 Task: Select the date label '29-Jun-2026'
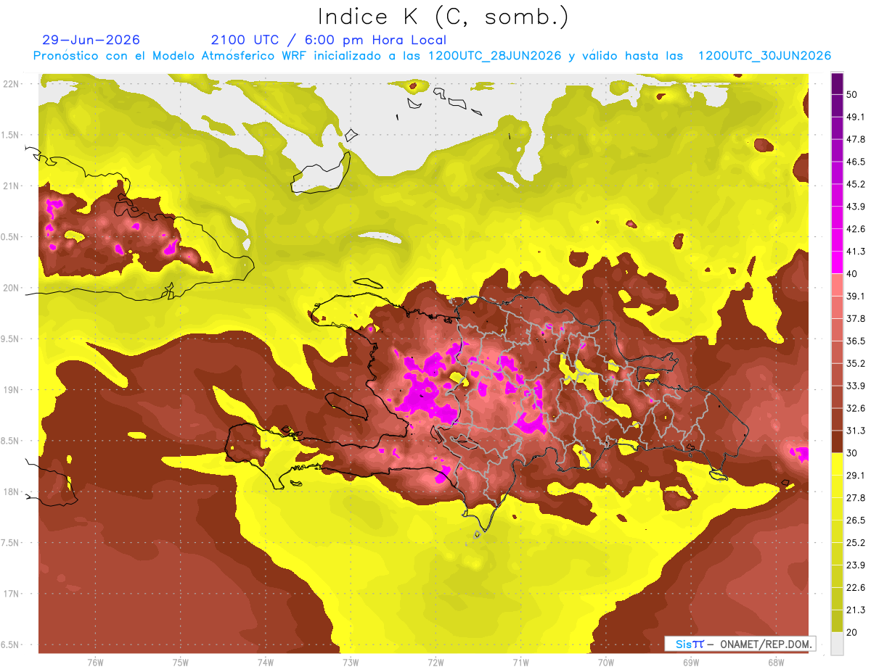[x=91, y=40]
